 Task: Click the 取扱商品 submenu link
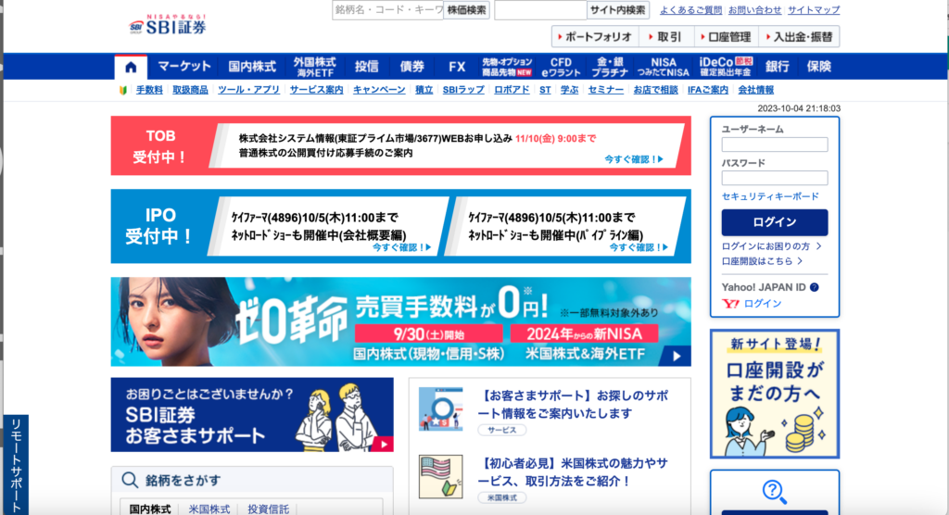(190, 90)
